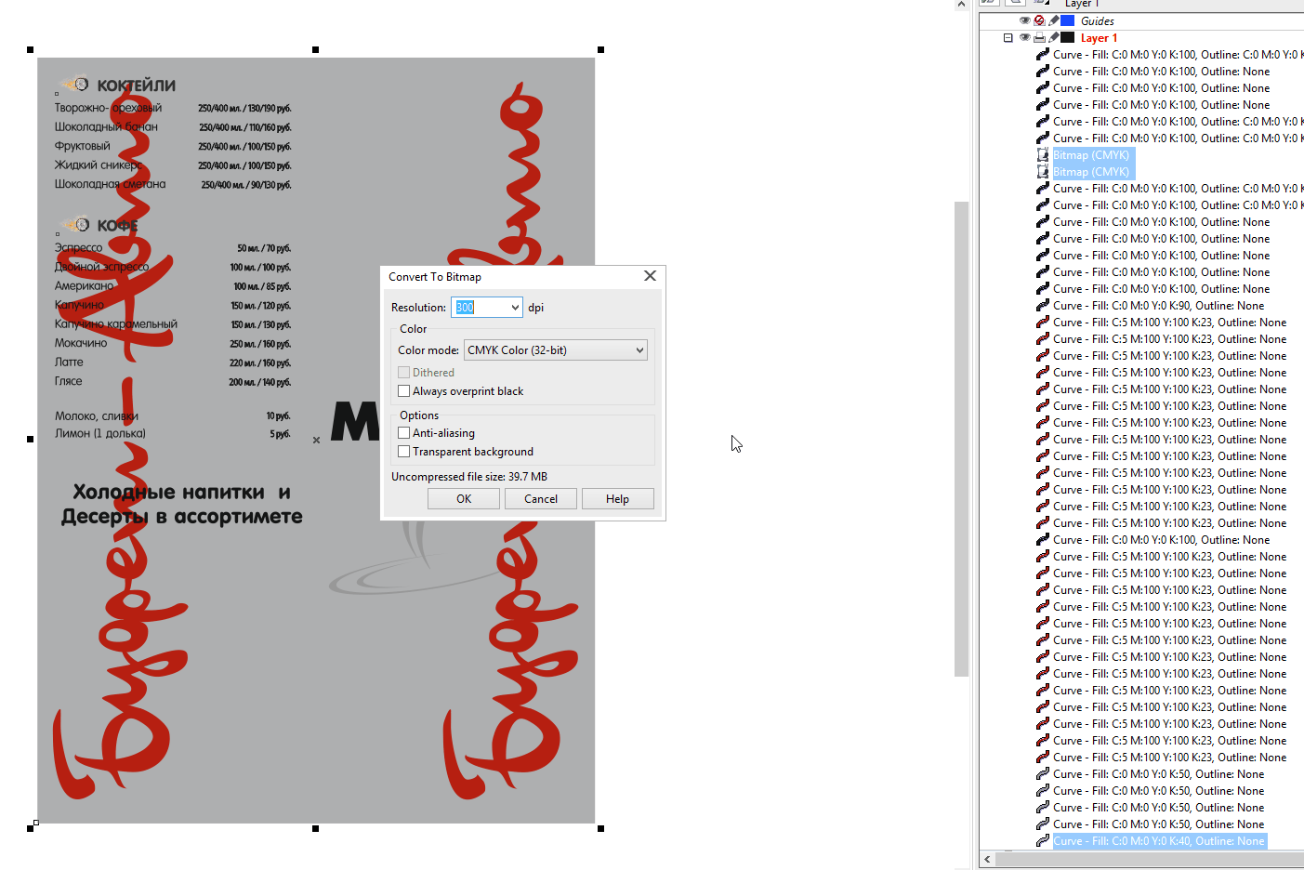
Task: Click the cup logo beside КОКТЕЙЛИ
Action: click(x=74, y=85)
